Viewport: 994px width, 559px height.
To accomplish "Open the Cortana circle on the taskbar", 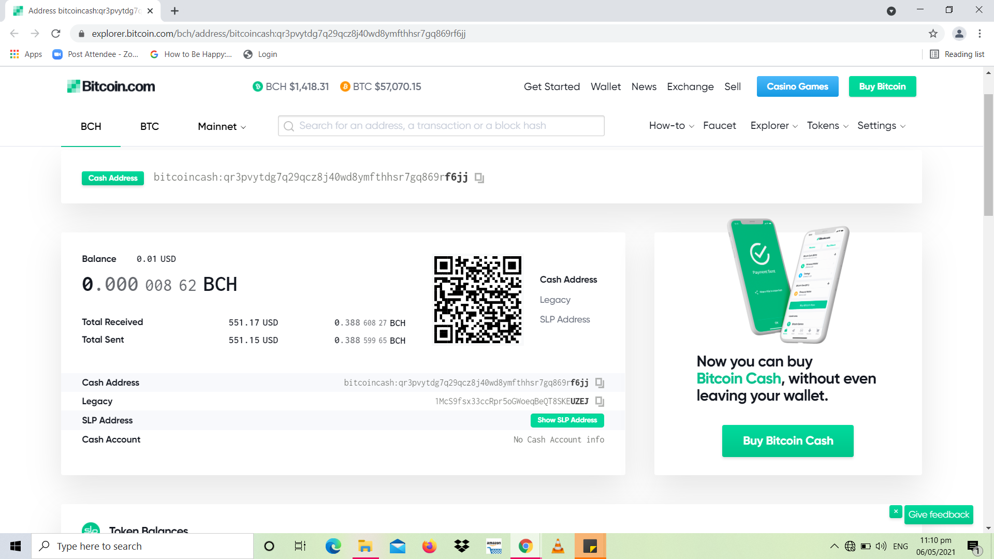I will [269, 546].
